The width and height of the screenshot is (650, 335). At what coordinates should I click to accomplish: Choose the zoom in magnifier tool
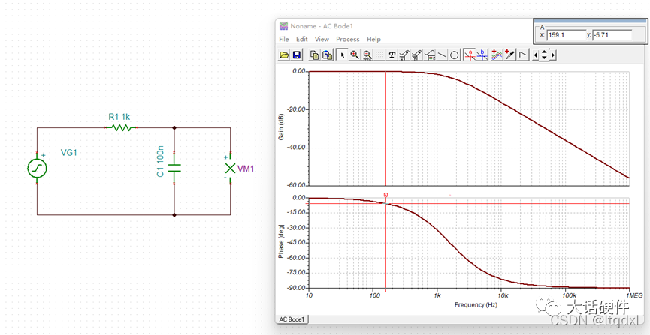[x=355, y=55]
